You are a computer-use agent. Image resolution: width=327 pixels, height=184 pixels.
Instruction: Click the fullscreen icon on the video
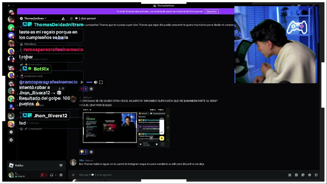tap(101, 82)
